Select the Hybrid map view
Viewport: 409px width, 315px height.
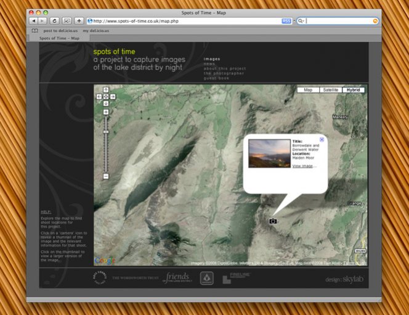pyautogui.click(x=354, y=90)
